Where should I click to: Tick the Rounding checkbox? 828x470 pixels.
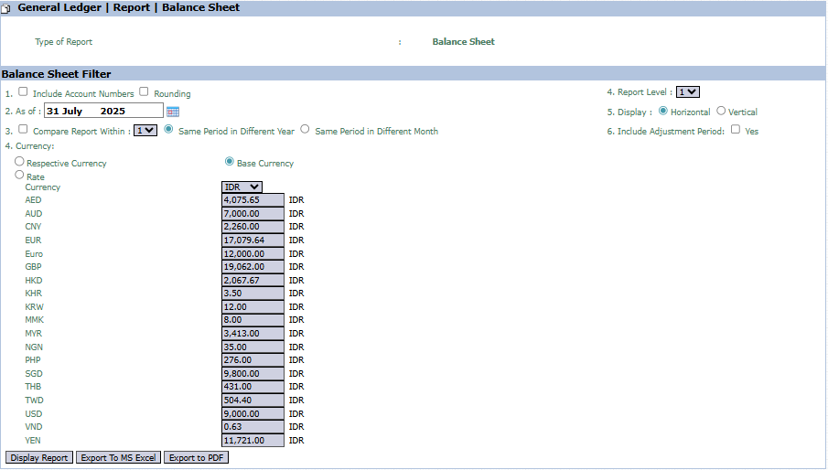pyautogui.click(x=145, y=91)
